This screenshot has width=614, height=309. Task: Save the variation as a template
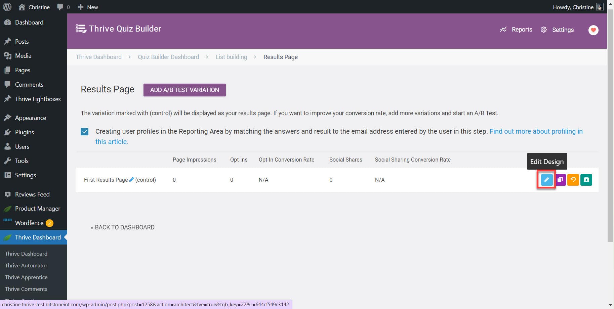pyautogui.click(x=586, y=180)
